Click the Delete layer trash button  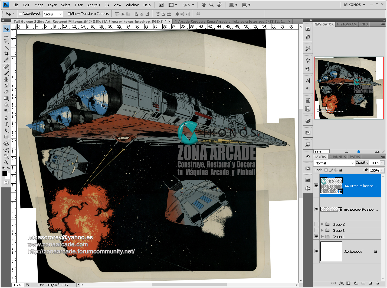click(378, 283)
